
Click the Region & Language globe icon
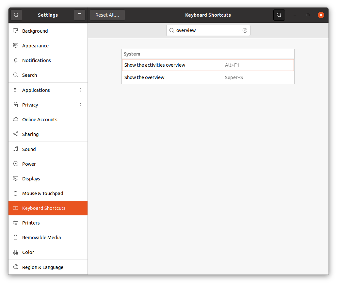coord(16,267)
